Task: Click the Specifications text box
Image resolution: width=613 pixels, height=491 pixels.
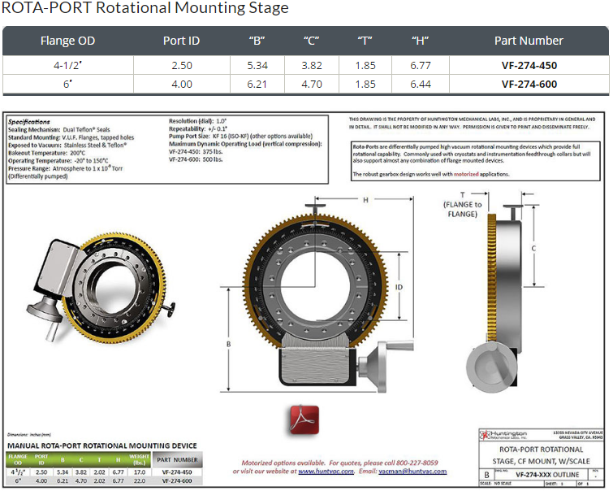Action: tap(167, 150)
